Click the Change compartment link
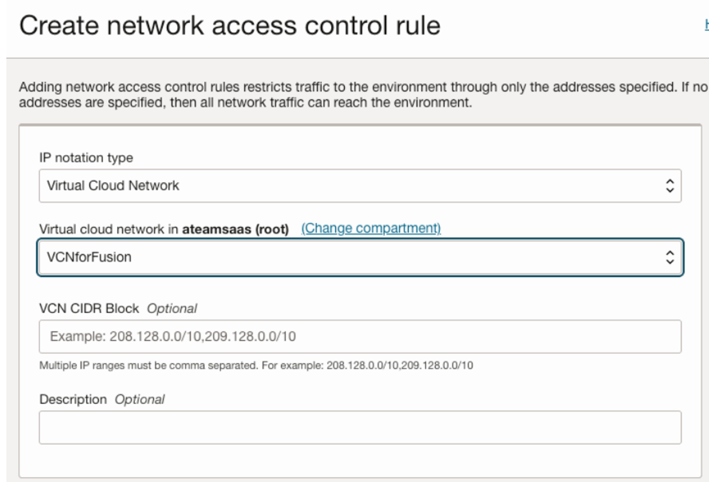This screenshot has width=709, height=482. click(370, 228)
